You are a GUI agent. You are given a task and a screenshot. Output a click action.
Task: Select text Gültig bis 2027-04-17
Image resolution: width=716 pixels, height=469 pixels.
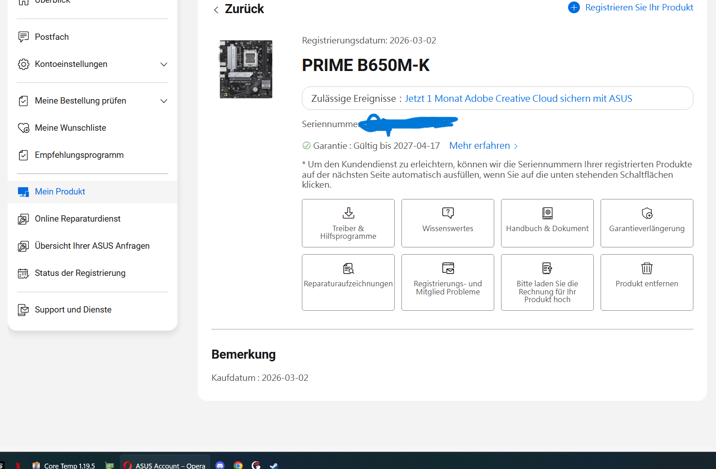click(x=396, y=146)
